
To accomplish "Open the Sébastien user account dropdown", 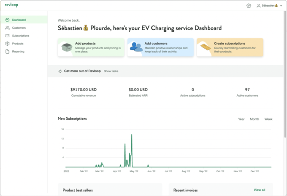I will 269,6.
